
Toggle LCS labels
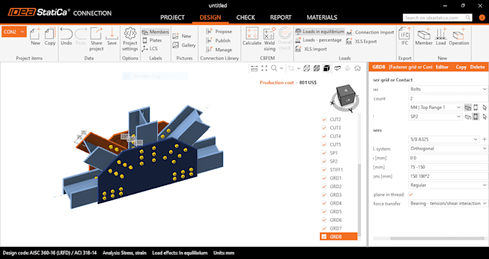150,49
